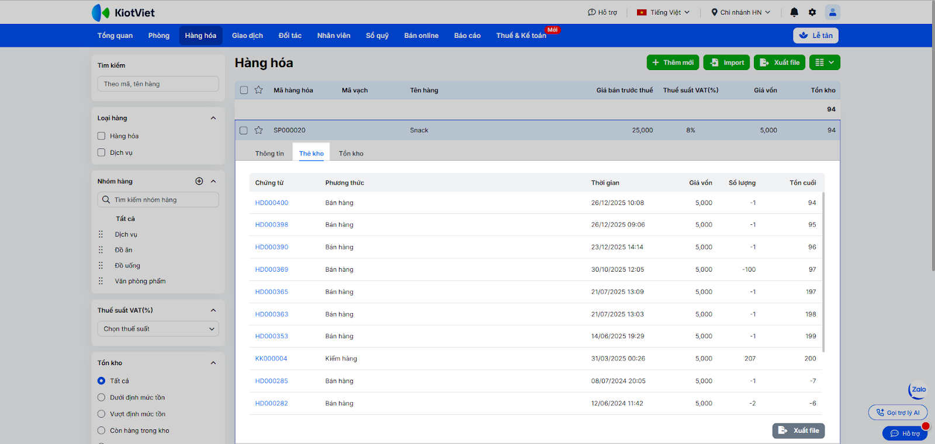The width and height of the screenshot is (935, 444).
Task: Click the Thêm mới button
Action: (673, 63)
